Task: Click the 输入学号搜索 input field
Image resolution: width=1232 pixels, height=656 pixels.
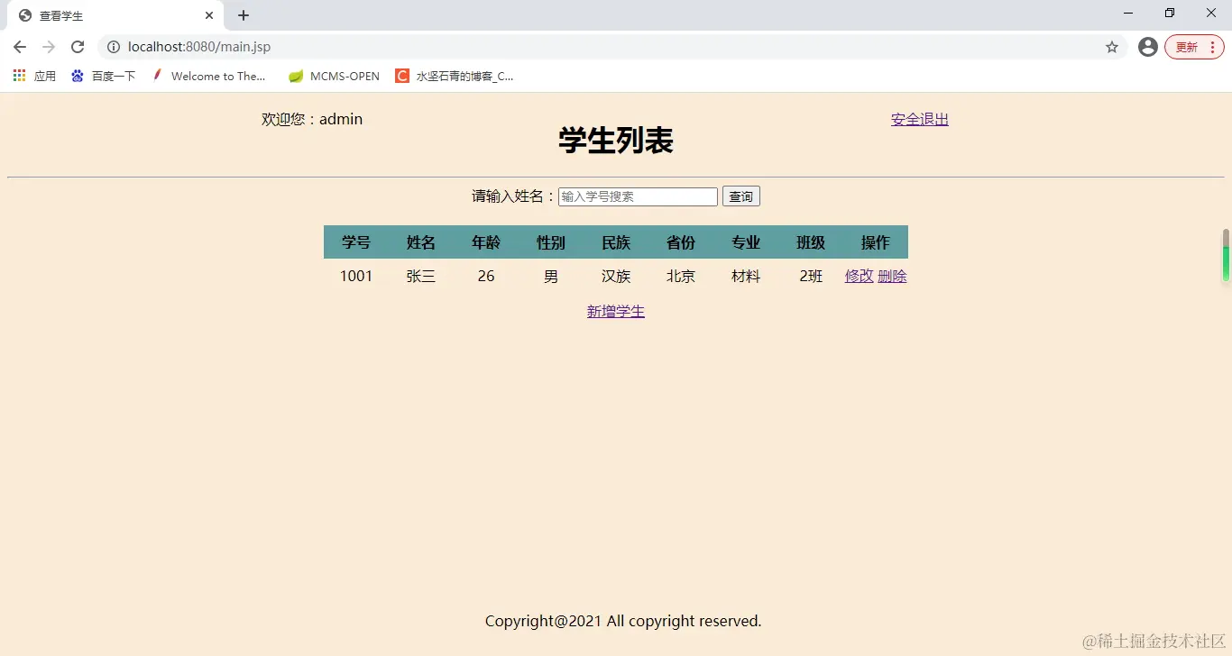Action: (638, 196)
